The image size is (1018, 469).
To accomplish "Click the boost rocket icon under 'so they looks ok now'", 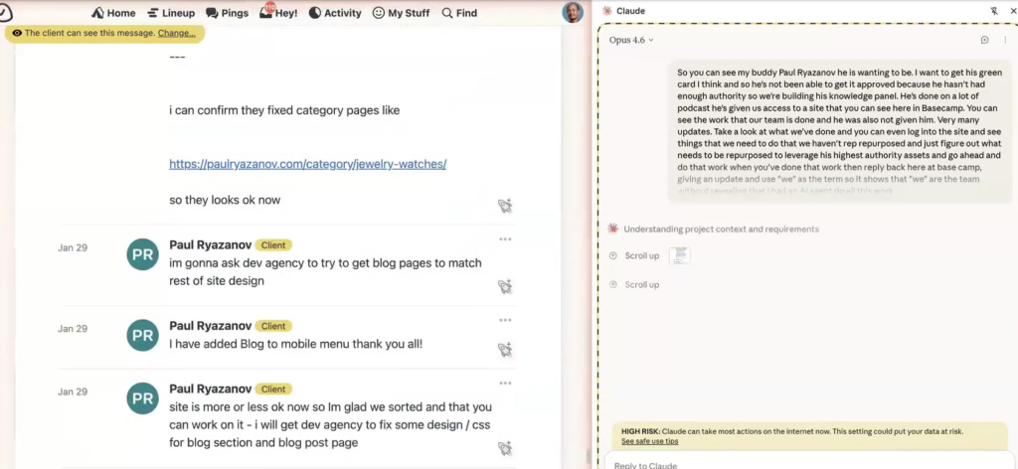I will (505, 206).
